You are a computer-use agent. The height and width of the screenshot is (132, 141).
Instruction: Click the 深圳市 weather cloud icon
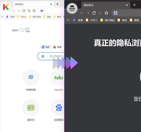22,30
